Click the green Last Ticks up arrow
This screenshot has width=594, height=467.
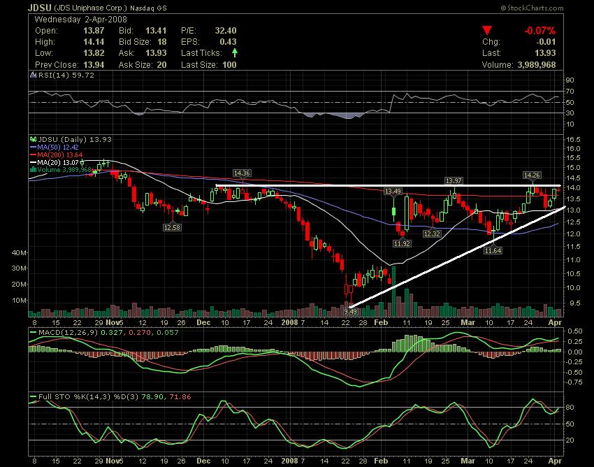click(235, 52)
